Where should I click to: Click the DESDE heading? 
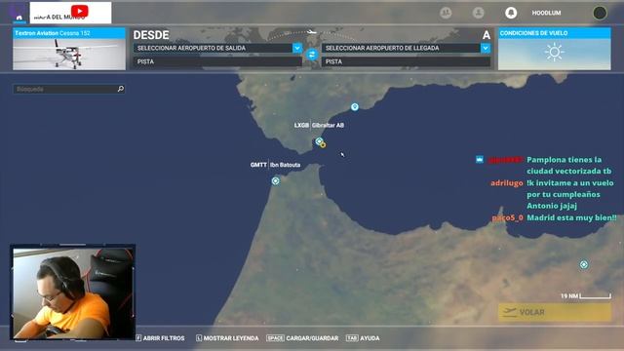(151, 35)
